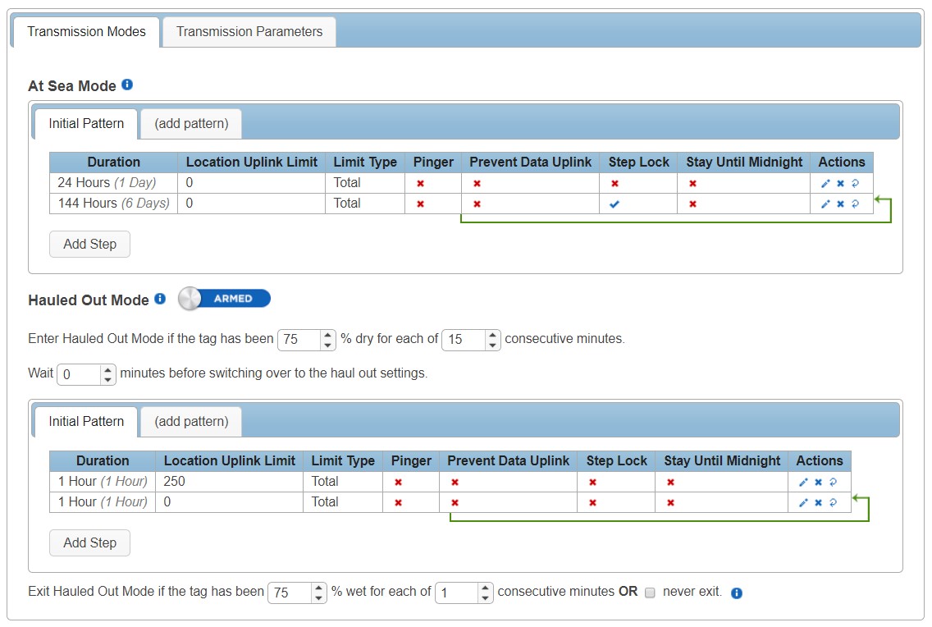Enable the never exit checkbox
This screenshot has height=627, width=932.
(650, 592)
